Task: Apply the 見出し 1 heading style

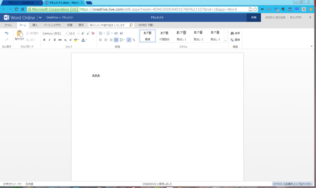Action: pos(181,36)
